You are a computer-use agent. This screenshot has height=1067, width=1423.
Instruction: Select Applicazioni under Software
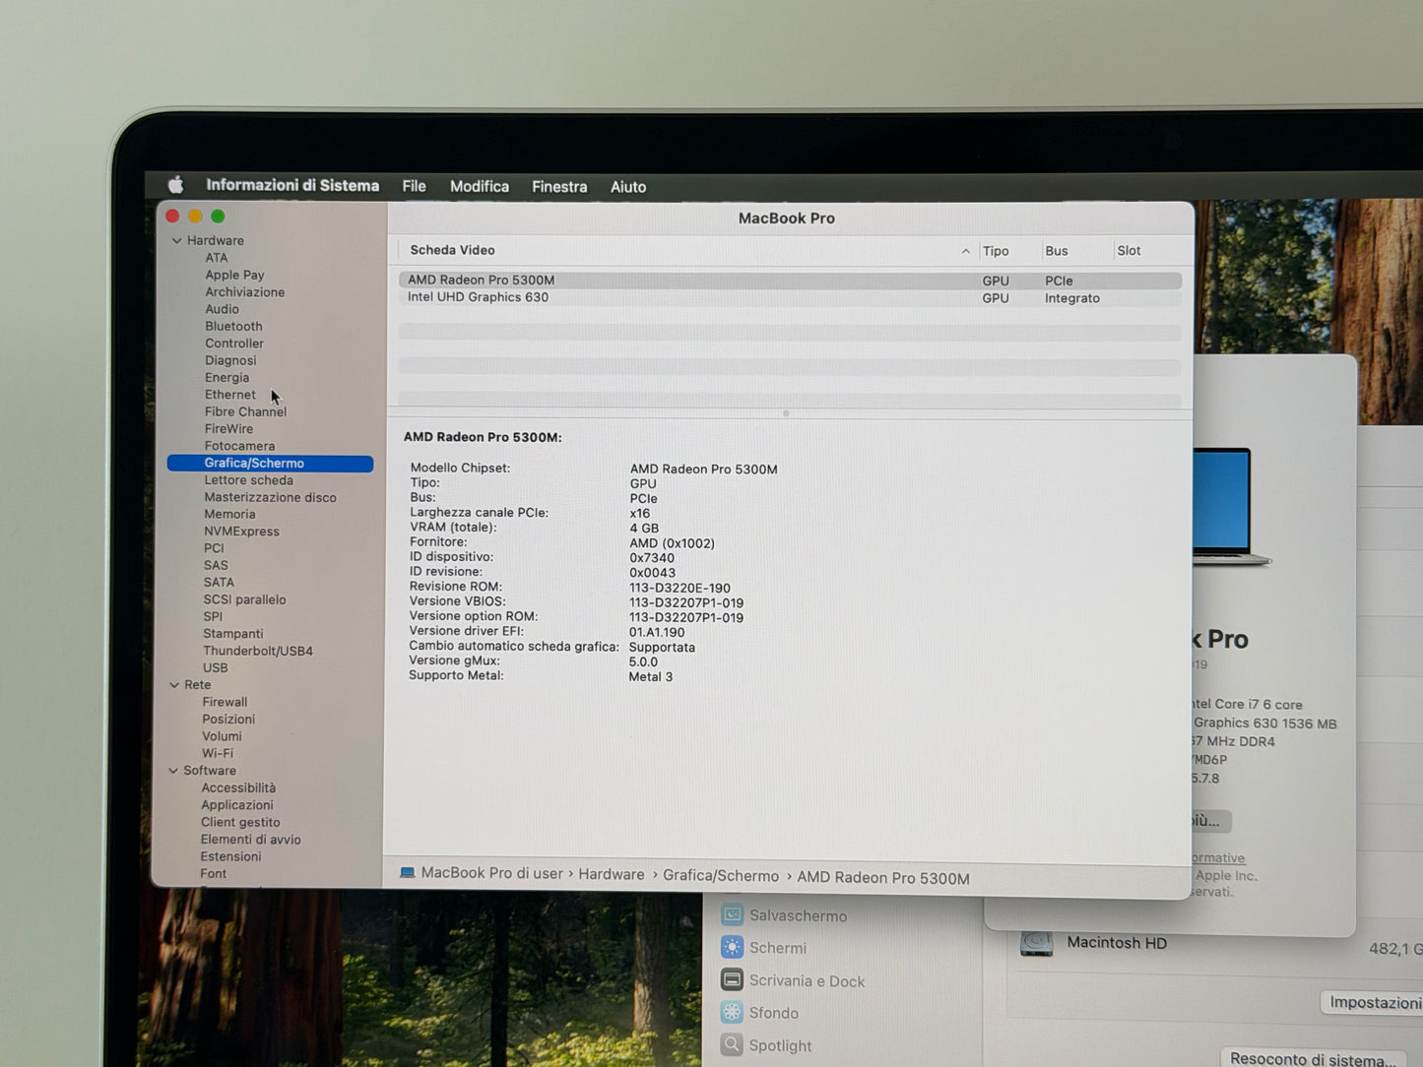236,805
